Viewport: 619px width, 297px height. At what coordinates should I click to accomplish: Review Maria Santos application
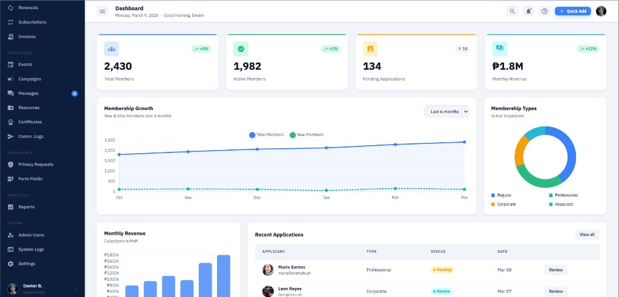pos(556,270)
